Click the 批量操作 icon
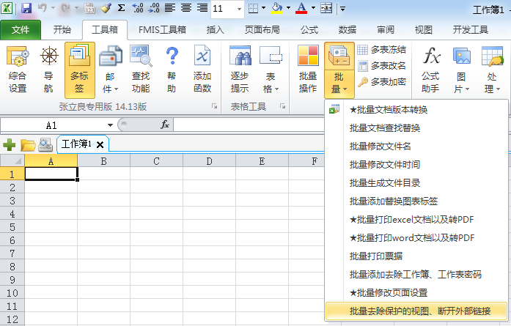The image size is (511, 326). (307, 70)
